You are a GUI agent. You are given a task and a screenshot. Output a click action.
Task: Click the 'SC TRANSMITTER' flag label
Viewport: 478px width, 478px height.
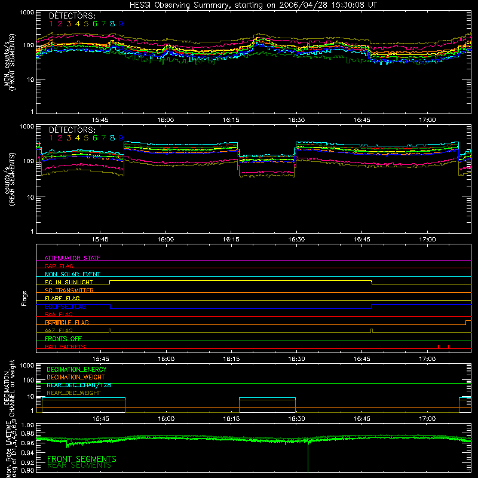(x=69, y=290)
